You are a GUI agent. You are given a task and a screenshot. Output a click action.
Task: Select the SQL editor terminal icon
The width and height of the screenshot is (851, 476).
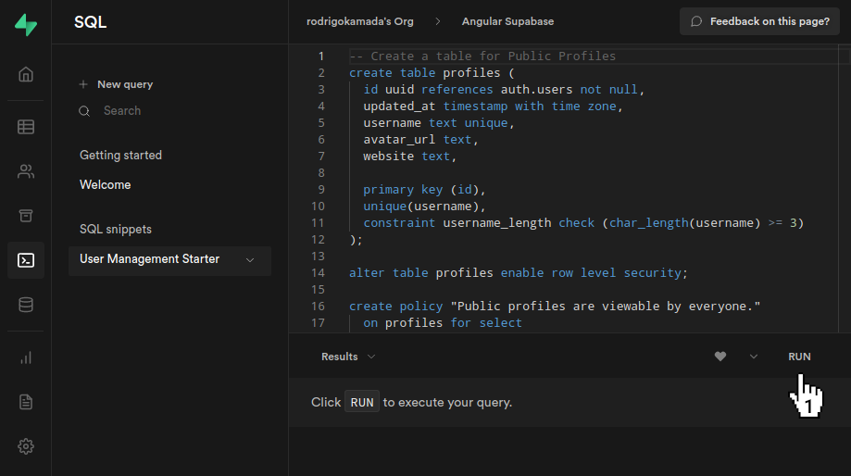coord(26,260)
